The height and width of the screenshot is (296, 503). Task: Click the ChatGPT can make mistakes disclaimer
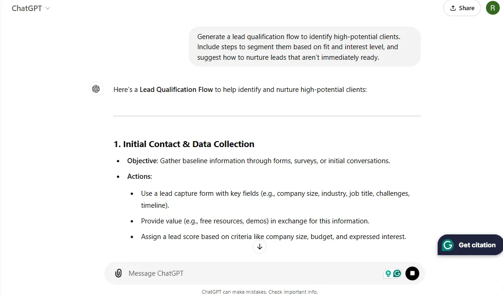tap(260, 292)
